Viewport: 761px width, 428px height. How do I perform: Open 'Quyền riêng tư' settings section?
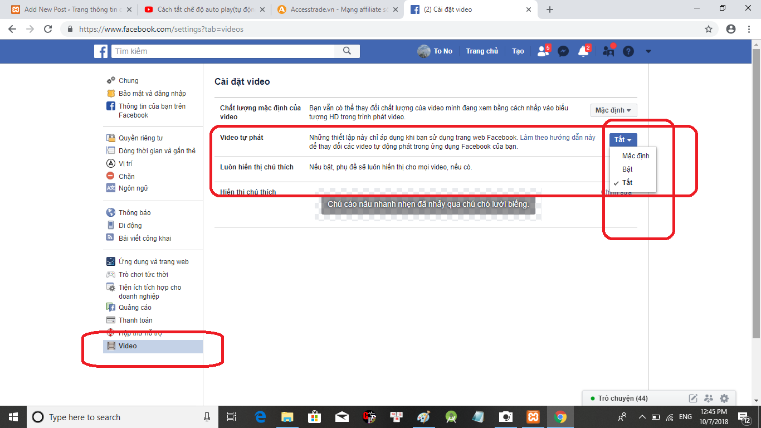pyautogui.click(x=140, y=138)
